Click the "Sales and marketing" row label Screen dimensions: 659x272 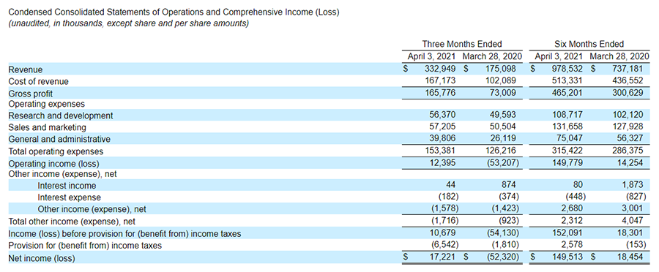47,127
